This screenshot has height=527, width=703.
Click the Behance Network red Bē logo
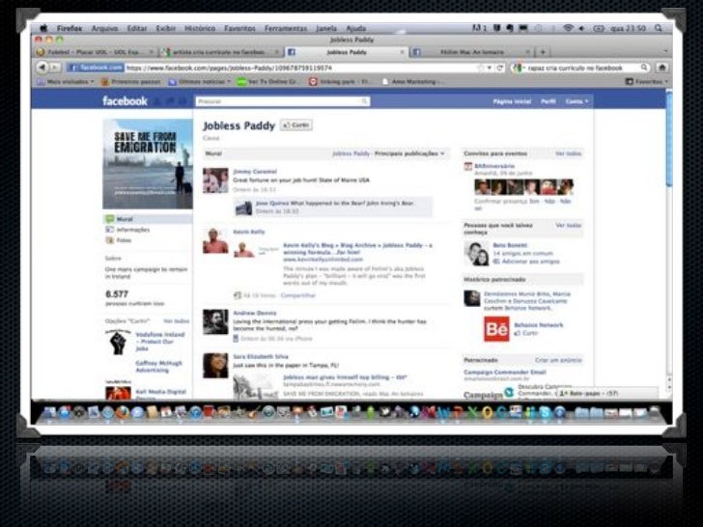(496, 329)
